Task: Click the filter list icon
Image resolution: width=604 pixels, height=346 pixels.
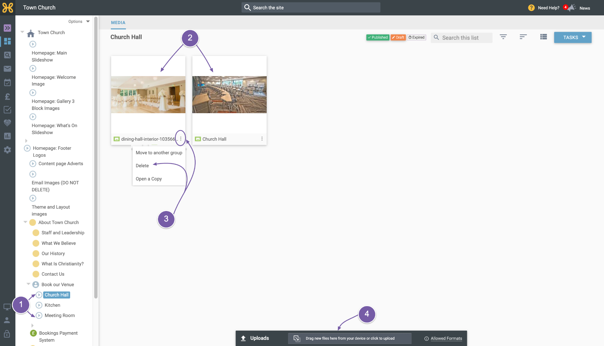Action: coord(503,37)
